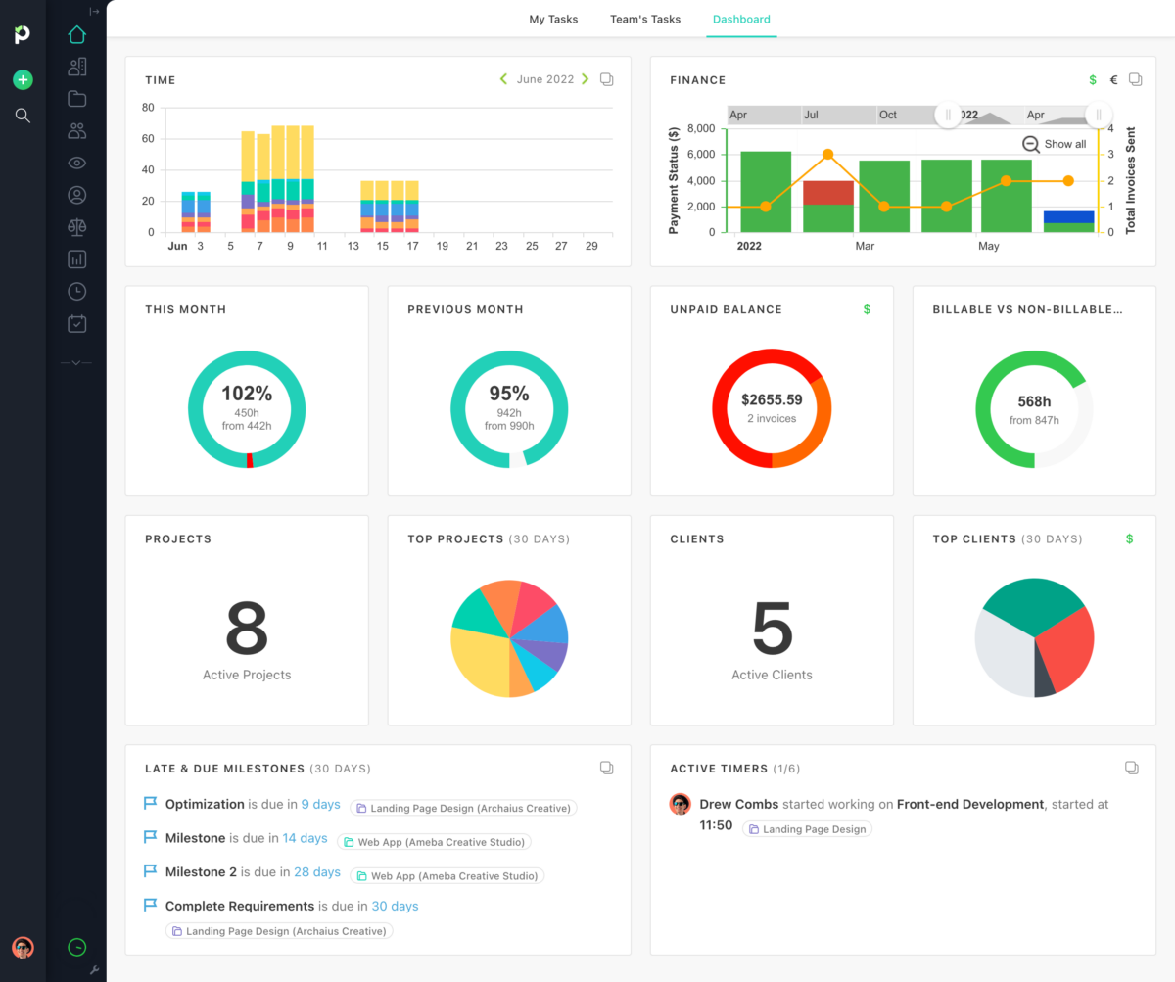Viewport: 1175px width, 982px height.
Task: Switch Finance currency to euro
Action: click(1113, 80)
